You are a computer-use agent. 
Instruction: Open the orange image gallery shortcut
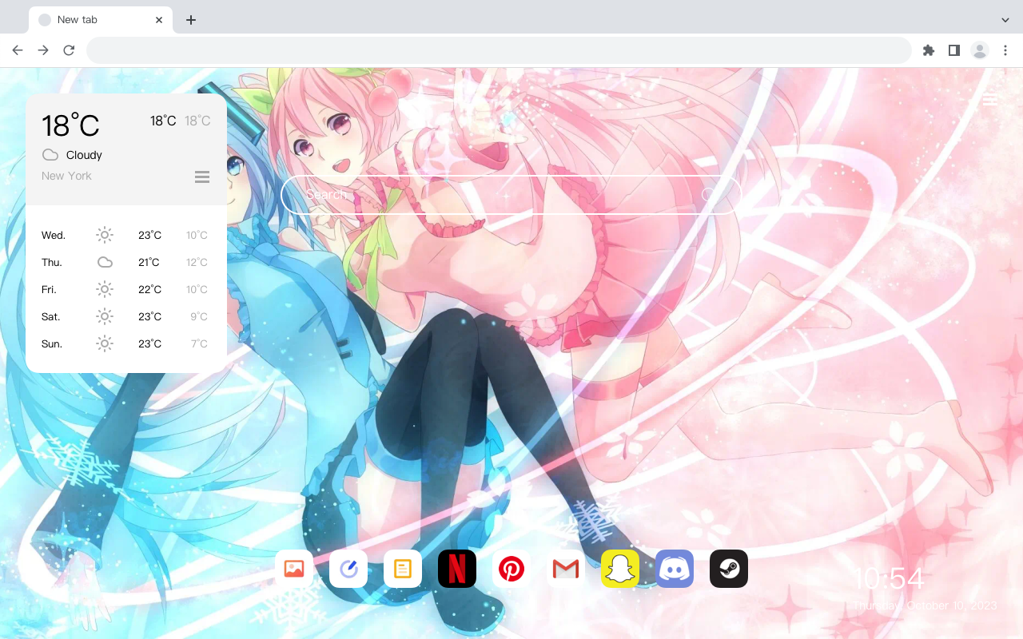294,569
